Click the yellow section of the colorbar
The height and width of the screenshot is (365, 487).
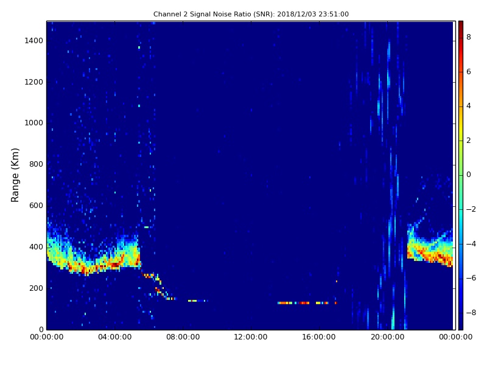tap(461, 127)
